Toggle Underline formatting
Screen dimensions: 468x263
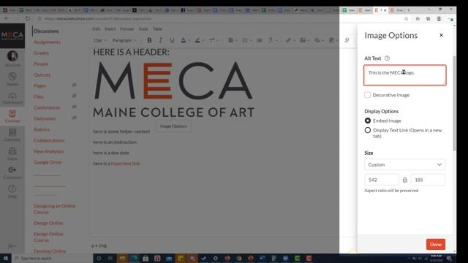pyautogui.click(x=172, y=40)
